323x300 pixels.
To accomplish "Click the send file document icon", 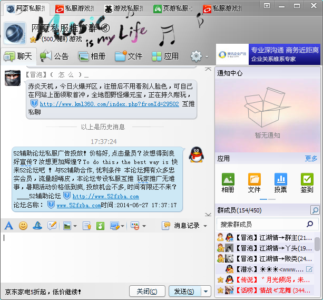I will click(x=87, y=226).
